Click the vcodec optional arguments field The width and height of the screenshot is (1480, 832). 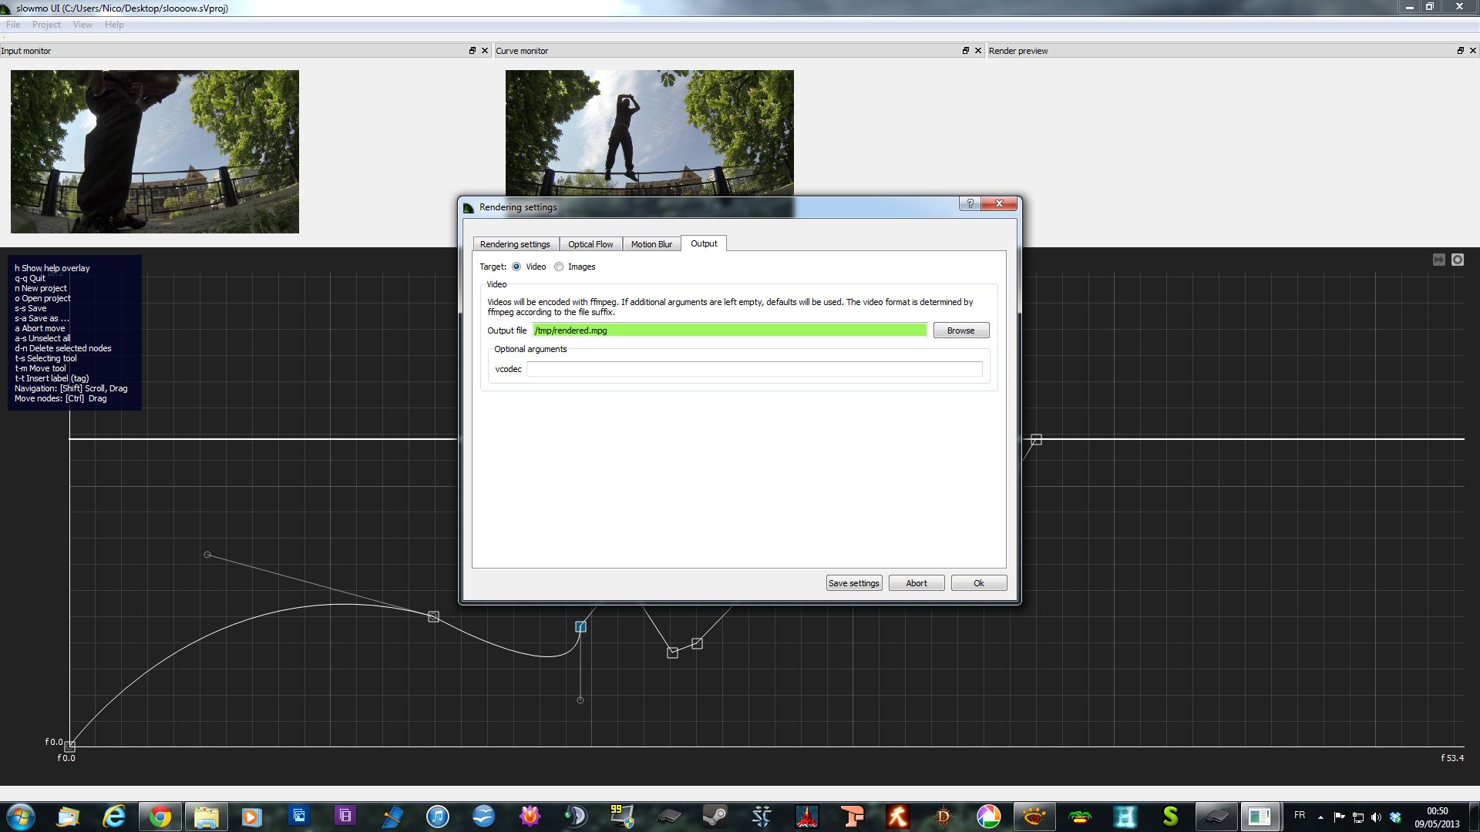pyautogui.click(x=754, y=369)
